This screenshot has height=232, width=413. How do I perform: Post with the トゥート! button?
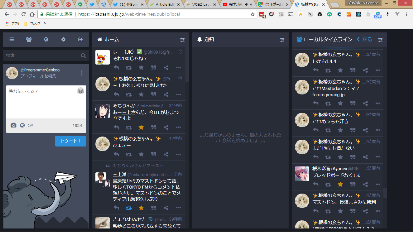coord(71,141)
